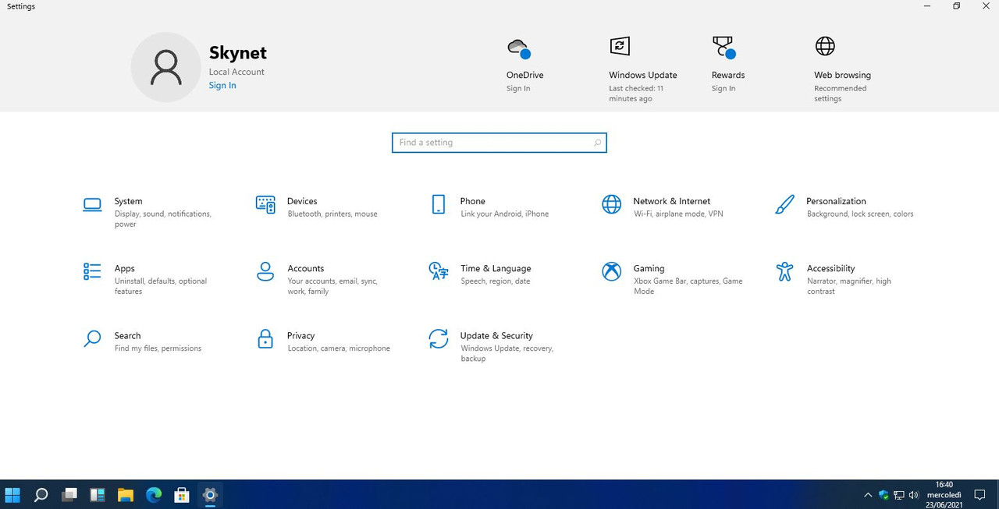Show hidden icons in system tray
999x509 pixels.
[867, 495]
